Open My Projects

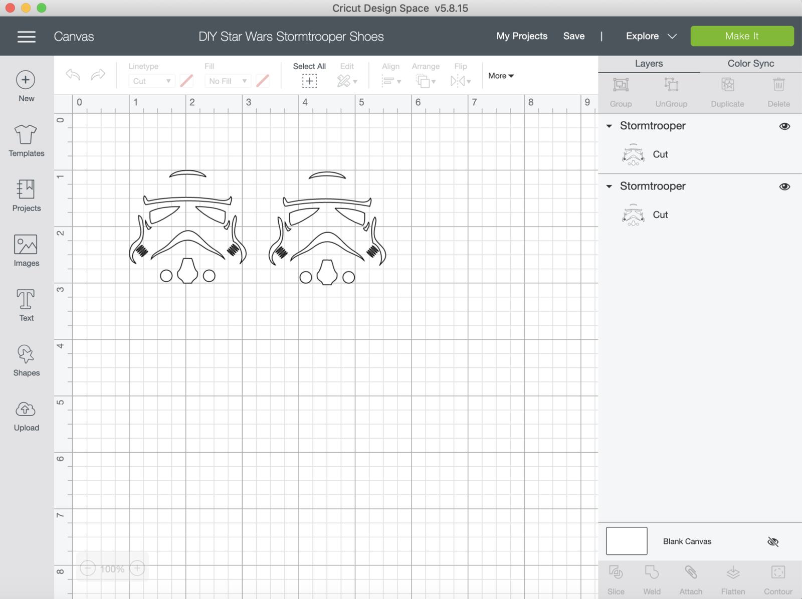tap(522, 36)
